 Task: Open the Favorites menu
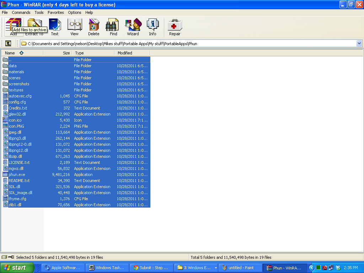coord(56,12)
